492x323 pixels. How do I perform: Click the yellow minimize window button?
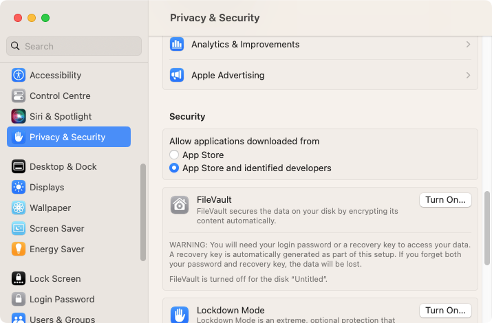(x=32, y=18)
